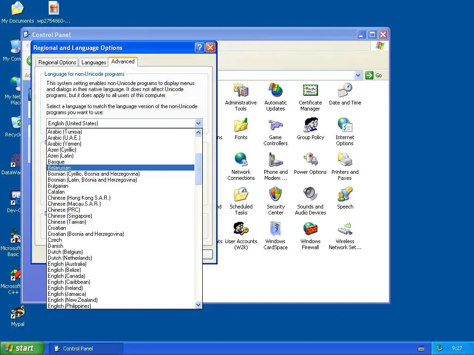
Task: Open the Fonts folder icon
Action: tap(241, 125)
